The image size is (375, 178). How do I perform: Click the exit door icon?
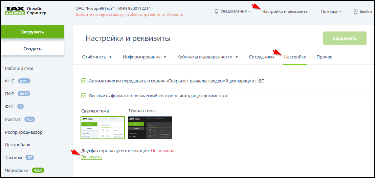(x=355, y=11)
